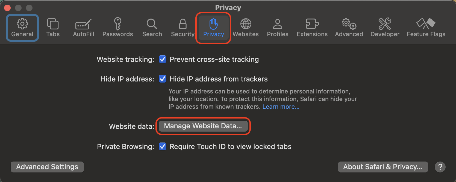456x182 pixels.
Task: Select the Feature Flags pane
Action: click(426, 27)
